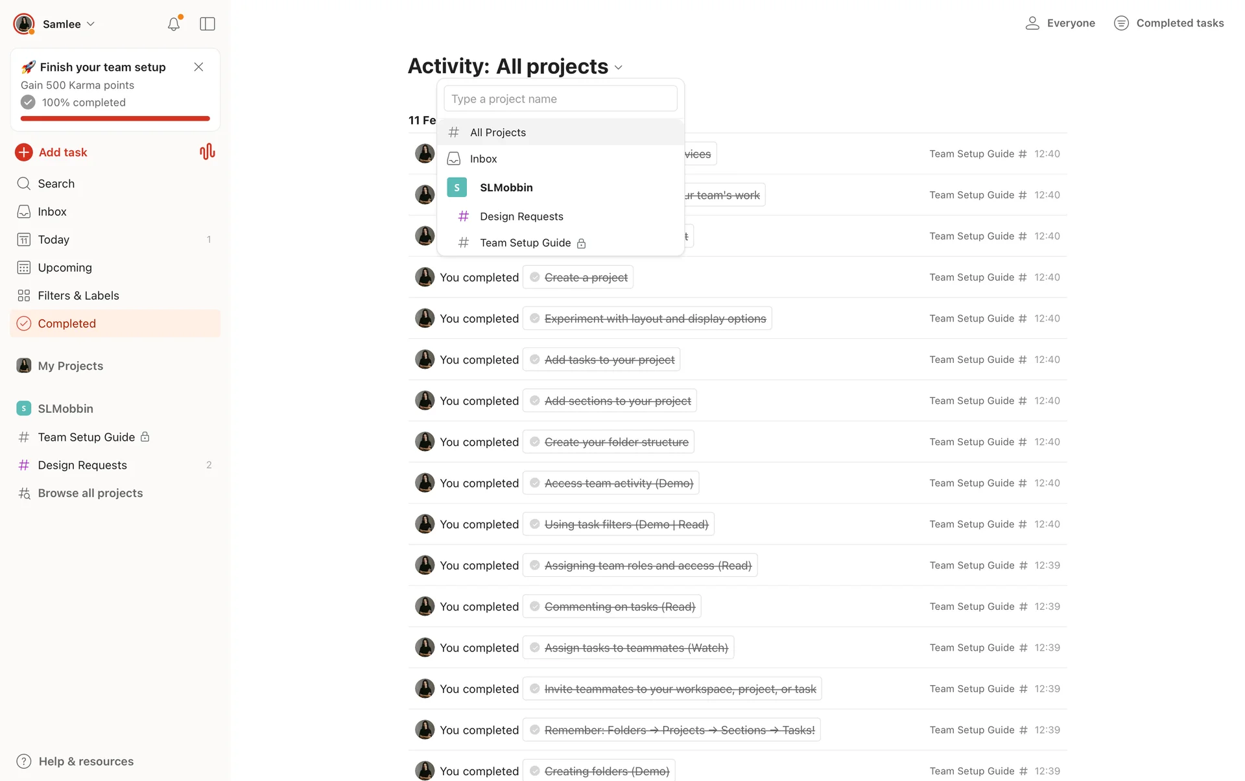1245x781 pixels.
Task: Select Design Requests in the project dropdown
Action: click(521, 216)
